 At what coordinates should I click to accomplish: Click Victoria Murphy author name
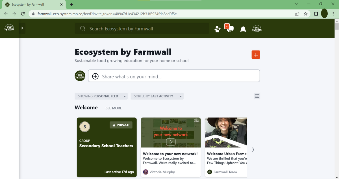click(162, 172)
